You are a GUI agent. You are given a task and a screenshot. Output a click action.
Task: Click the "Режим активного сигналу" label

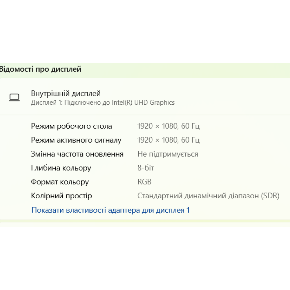(x=76, y=140)
